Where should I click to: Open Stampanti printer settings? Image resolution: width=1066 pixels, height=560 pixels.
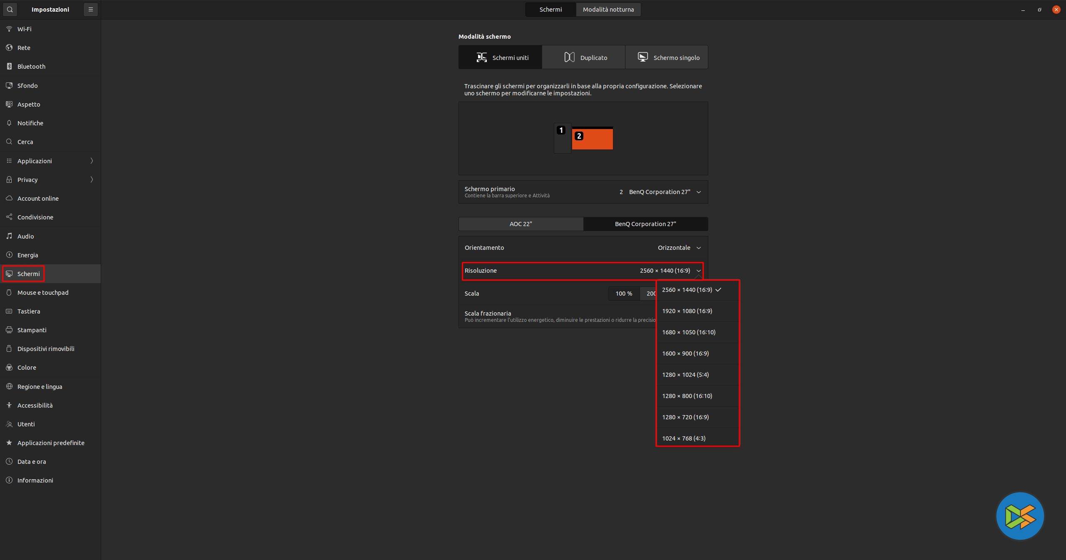click(x=32, y=330)
